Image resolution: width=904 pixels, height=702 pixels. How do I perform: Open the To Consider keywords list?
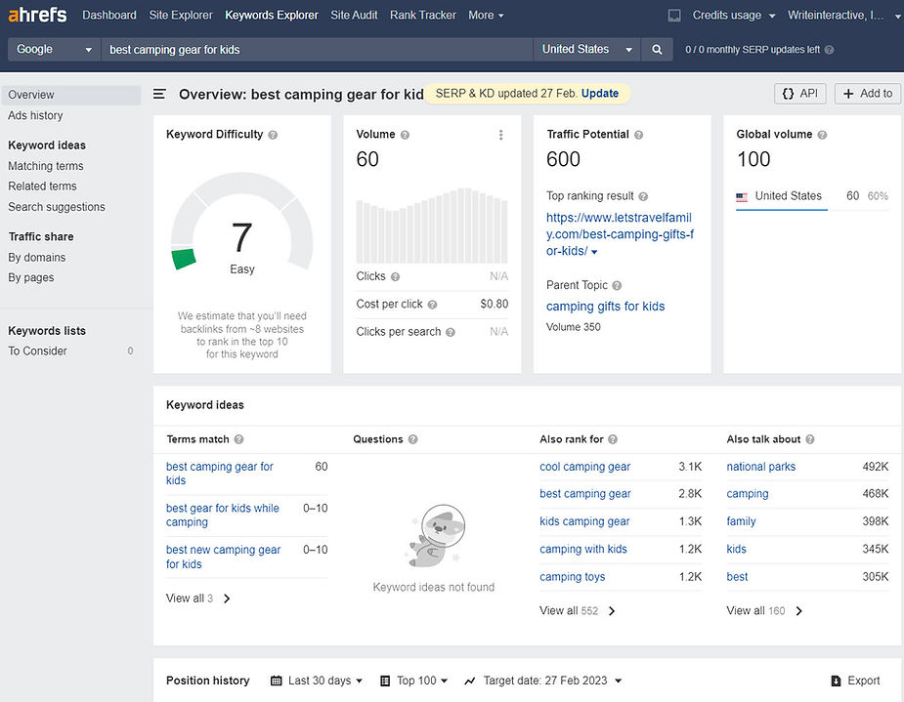click(x=37, y=351)
